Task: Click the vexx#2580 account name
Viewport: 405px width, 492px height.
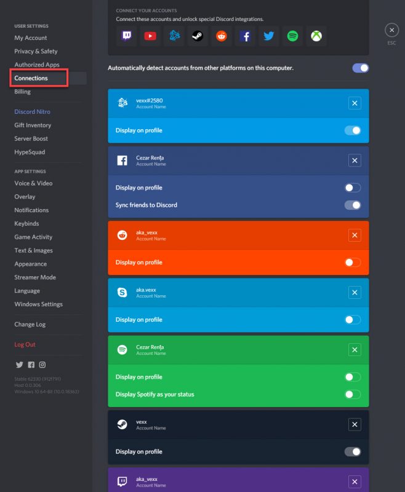Action: (150, 101)
